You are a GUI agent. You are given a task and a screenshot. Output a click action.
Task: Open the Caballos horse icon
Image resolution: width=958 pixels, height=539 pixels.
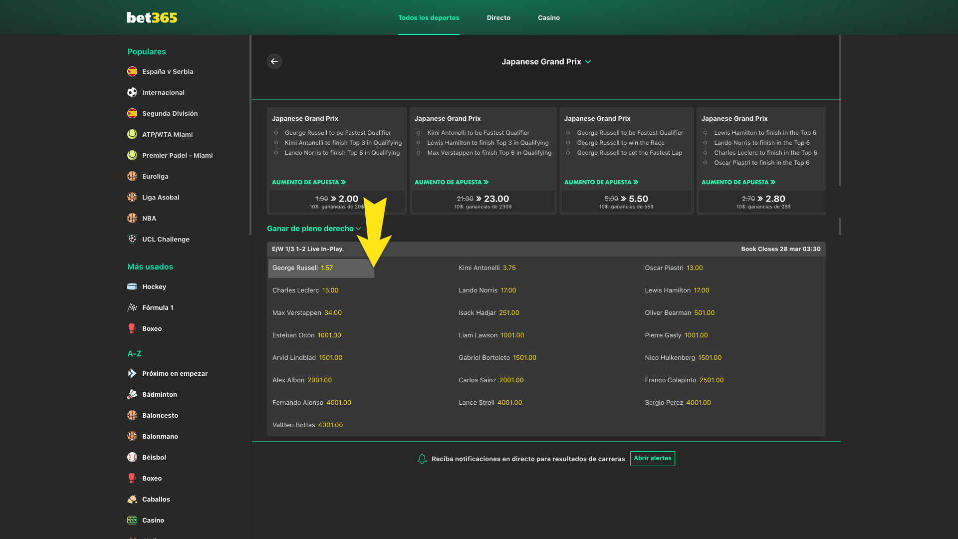pos(132,499)
